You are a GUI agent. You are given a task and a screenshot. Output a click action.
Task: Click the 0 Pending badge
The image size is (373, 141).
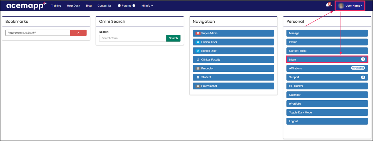click(358, 68)
